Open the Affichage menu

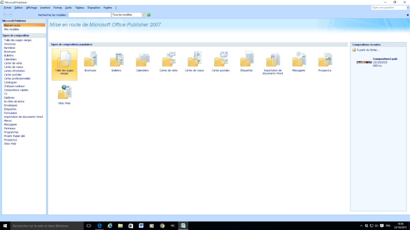tap(31, 8)
